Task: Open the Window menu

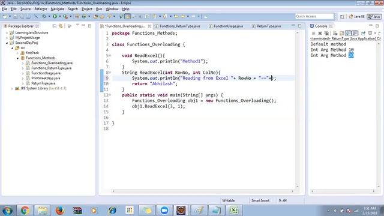Action: (112, 9)
